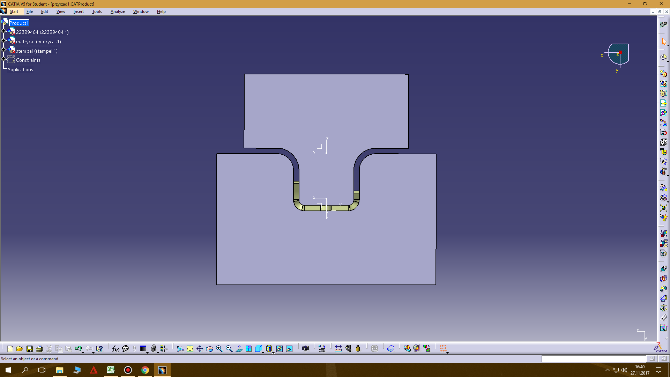Toggle the Hide/Show icon
The width and height of the screenshot is (670, 377).
pyautogui.click(x=279, y=348)
